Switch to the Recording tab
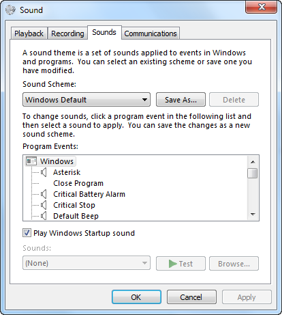Image resolution: width=282 pixels, height=315 pixels. point(67,33)
